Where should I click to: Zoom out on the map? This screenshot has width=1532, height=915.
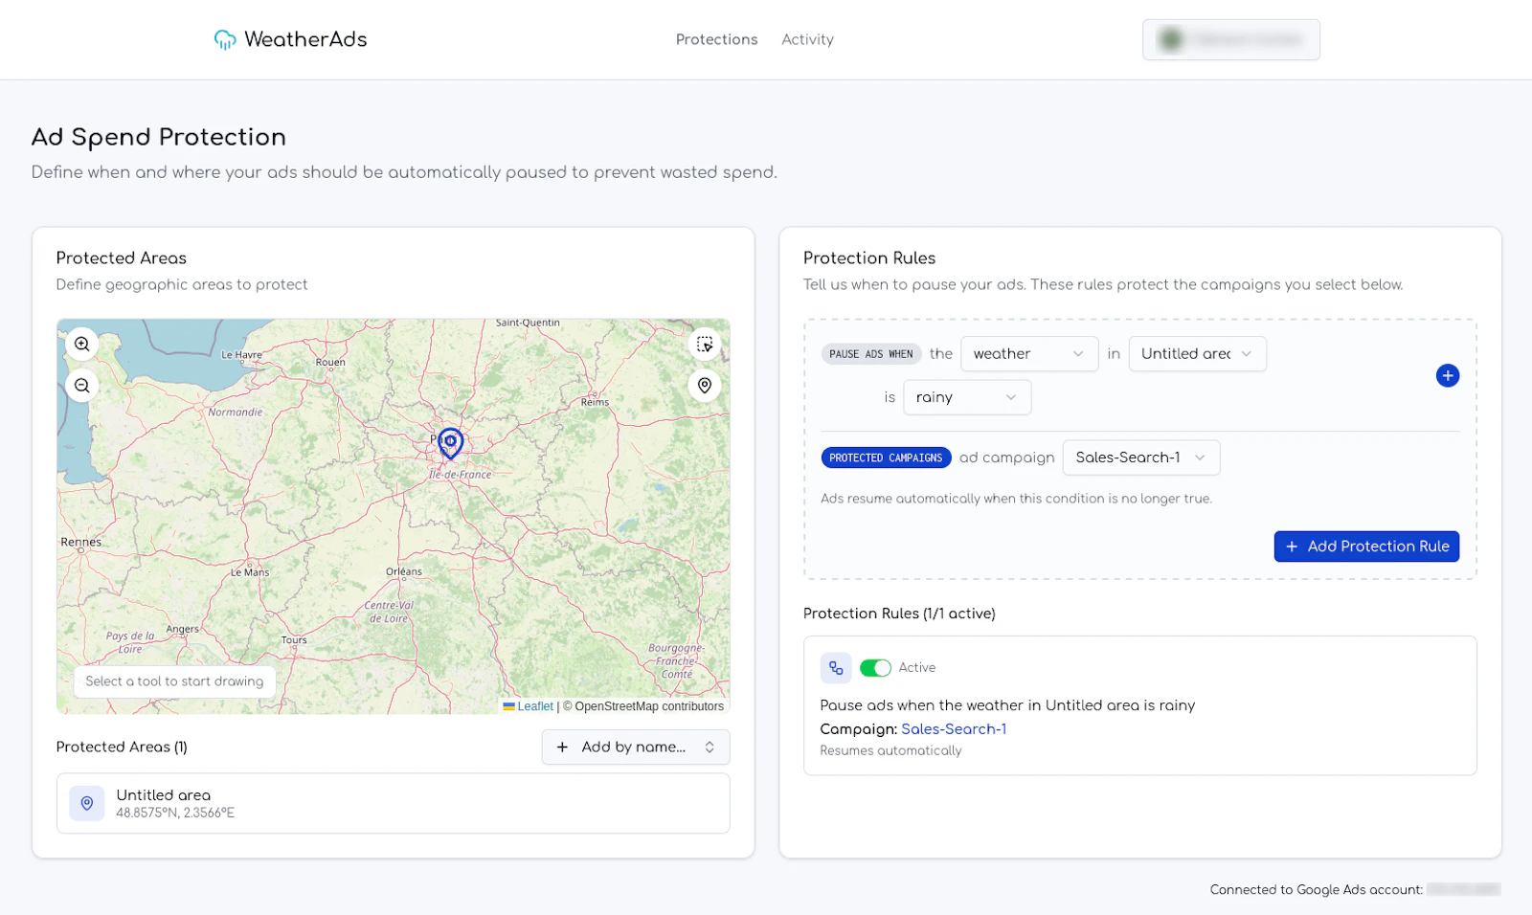tap(82, 386)
